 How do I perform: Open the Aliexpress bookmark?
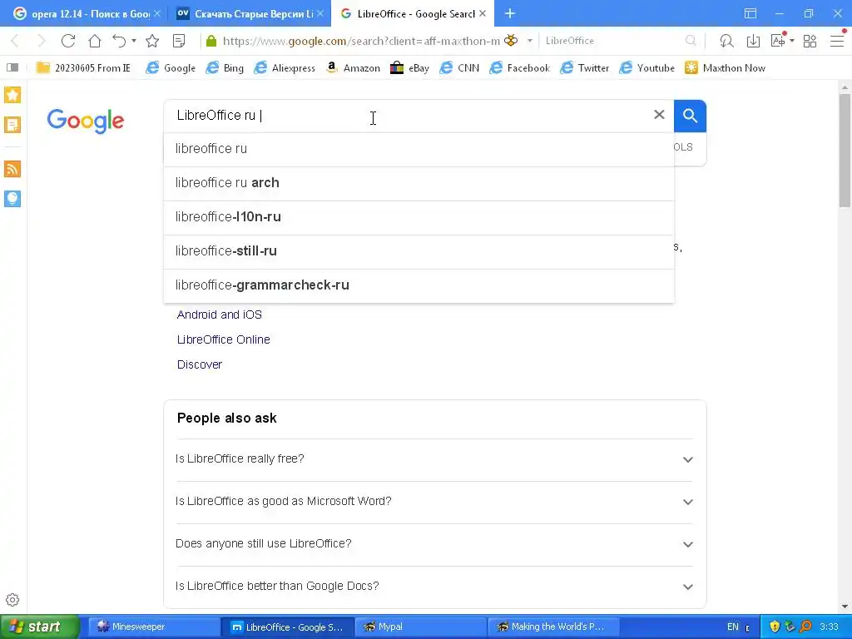(285, 68)
